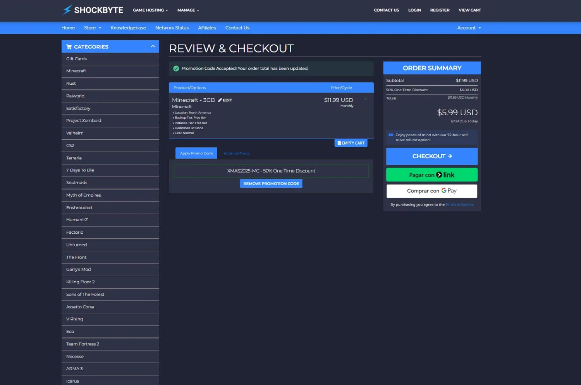
Task: Open the Unturned category
Action: 110,245
